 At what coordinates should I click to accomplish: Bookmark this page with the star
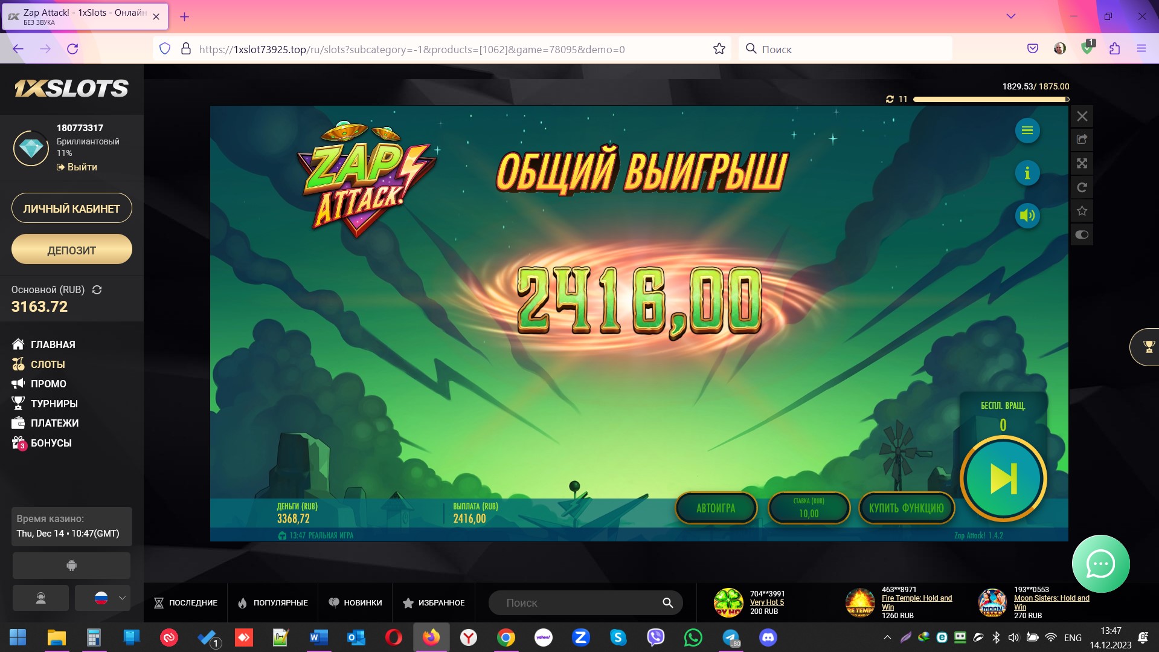[x=719, y=49]
